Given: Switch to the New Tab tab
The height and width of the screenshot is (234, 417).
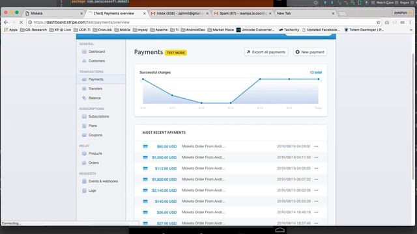Looking at the screenshot, I should (x=306, y=13).
